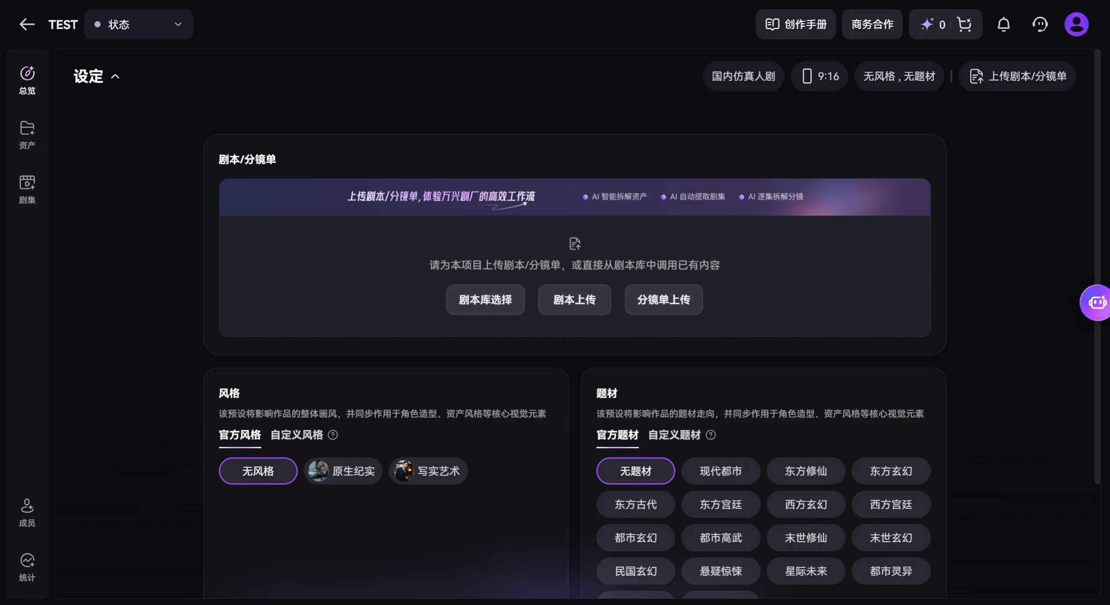Select the 西方玄幻 genre
Viewport: 1110px width, 605px height.
(x=806, y=504)
